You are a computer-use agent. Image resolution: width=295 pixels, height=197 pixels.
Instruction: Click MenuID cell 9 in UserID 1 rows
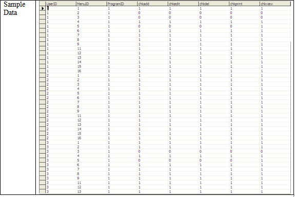(x=91, y=44)
